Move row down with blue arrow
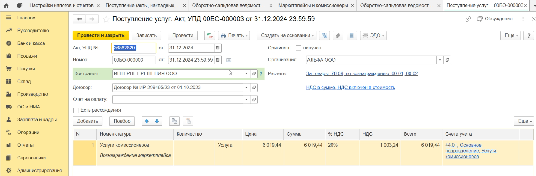536x176 pixels. pyautogui.click(x=157, y=121)
